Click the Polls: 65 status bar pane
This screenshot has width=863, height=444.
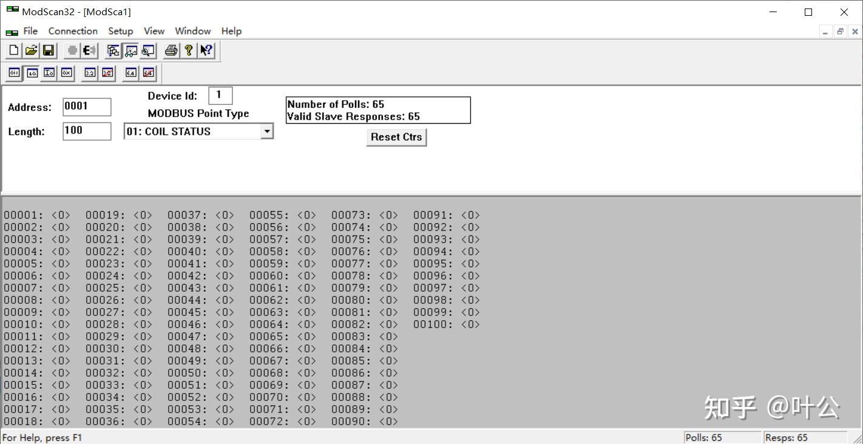click(722, 438)
